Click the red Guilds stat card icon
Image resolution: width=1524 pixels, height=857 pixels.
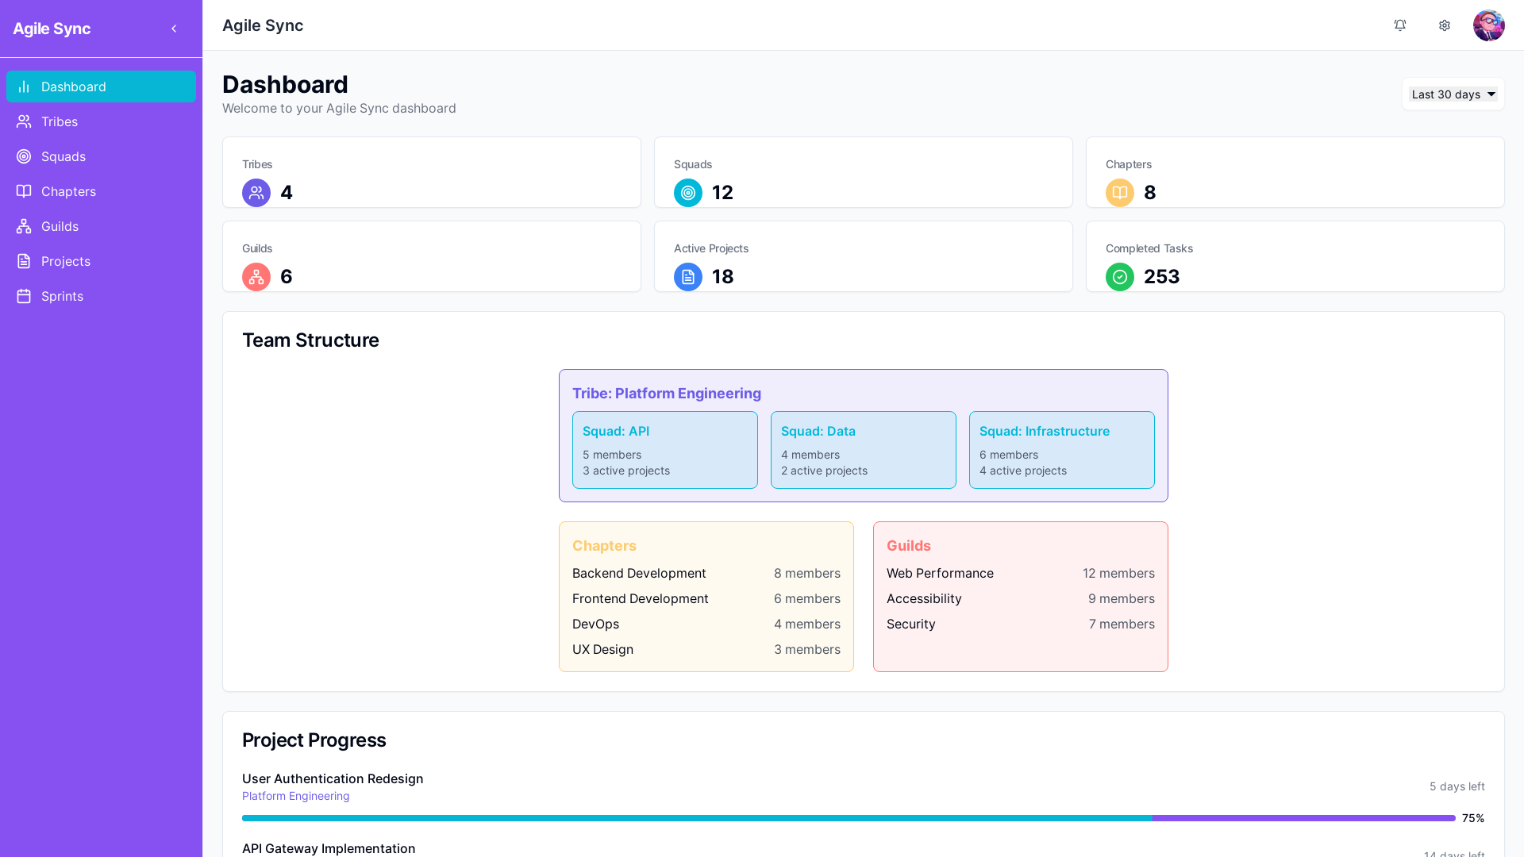click(x=256, y=277)
